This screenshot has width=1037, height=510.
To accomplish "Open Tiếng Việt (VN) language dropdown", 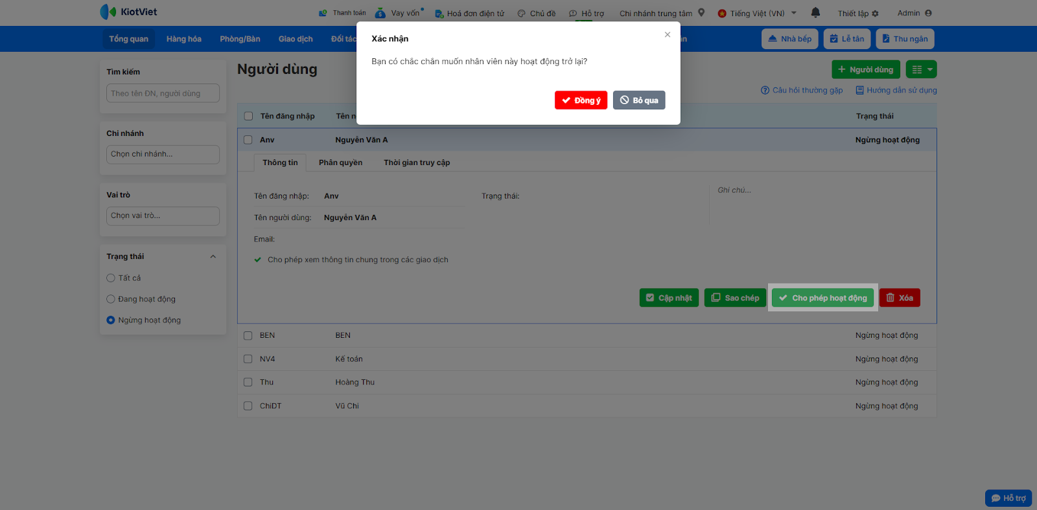I will point(757,13).
